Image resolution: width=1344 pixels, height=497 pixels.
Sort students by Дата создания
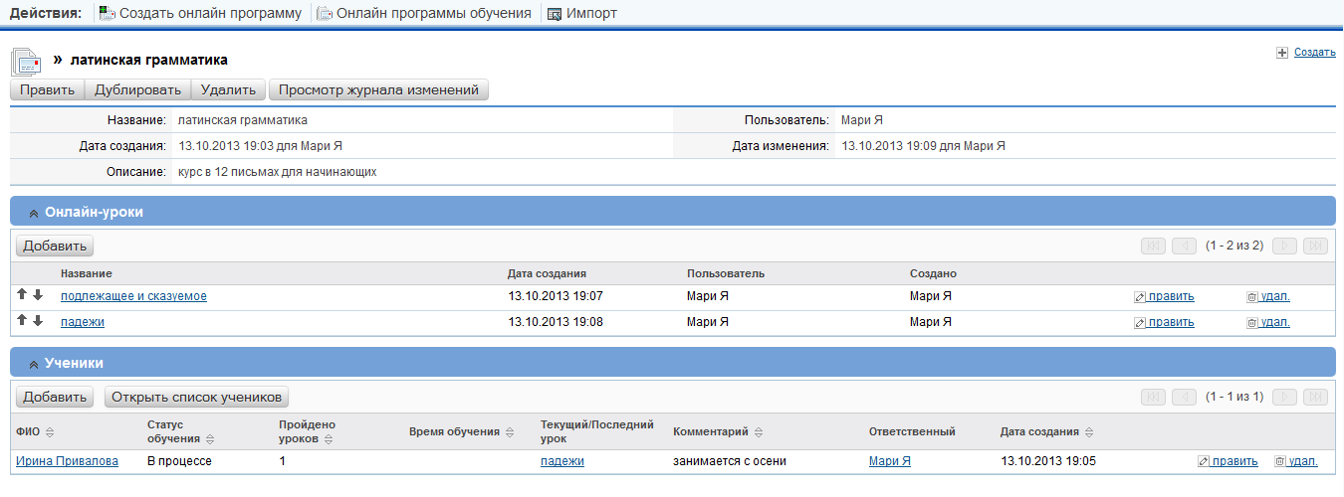[x=1087, y=432]
